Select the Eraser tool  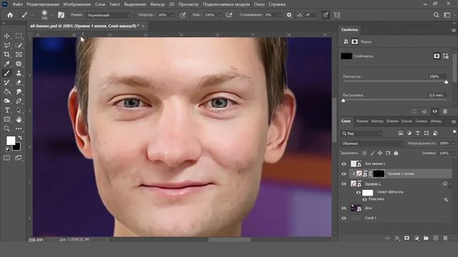(x=19, y=83)
